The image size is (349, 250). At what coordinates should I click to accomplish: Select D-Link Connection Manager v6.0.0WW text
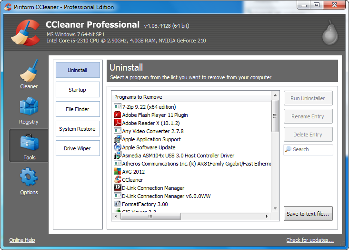166,196
